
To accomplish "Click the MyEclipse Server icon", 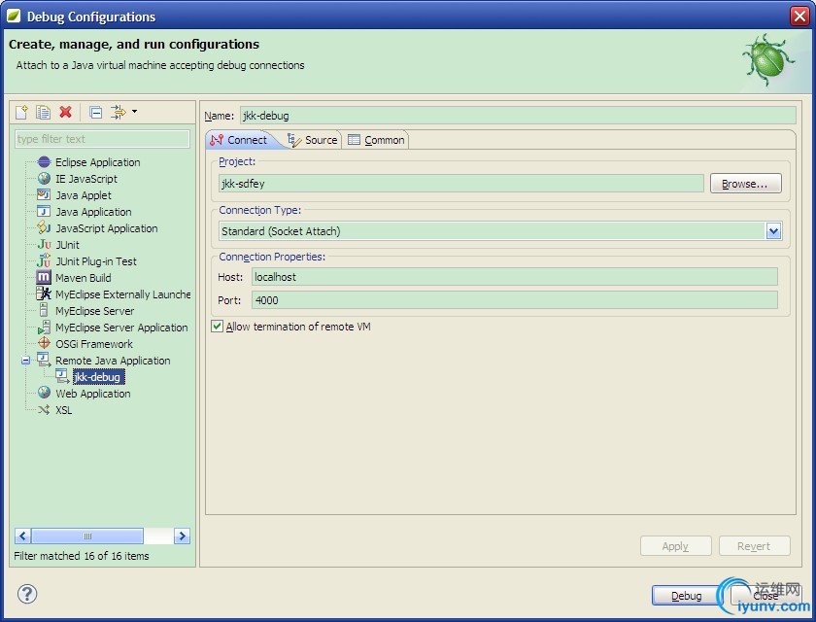I will [x=45, y=311].
